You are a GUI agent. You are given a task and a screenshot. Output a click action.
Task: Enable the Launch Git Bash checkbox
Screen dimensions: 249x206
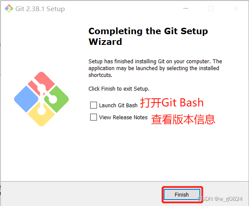[x=94, y=105]
